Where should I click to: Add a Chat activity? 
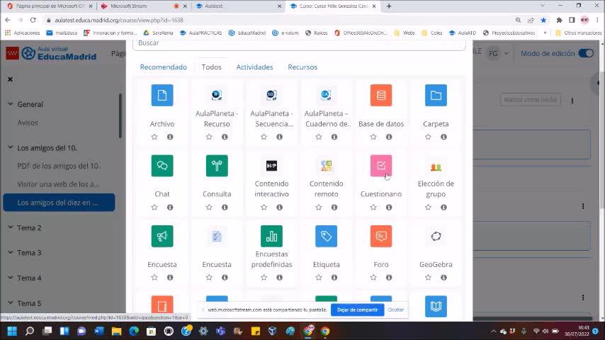[x=162, y=166]
